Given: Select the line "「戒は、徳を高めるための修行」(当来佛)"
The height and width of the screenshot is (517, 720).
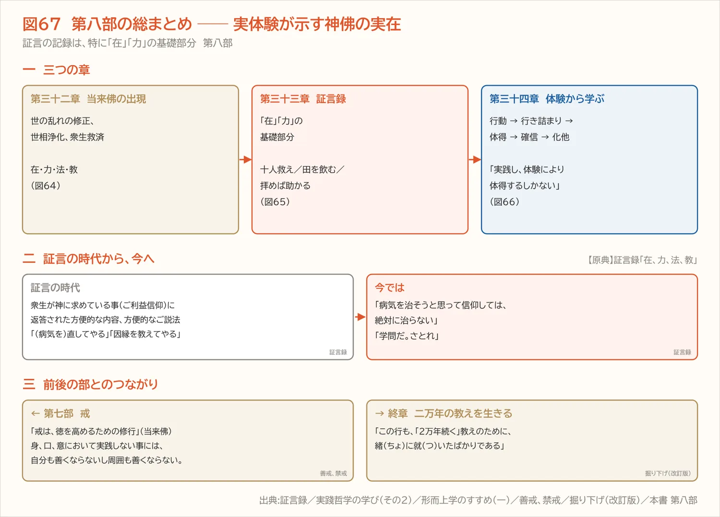Looking at the screenshot, I should click(102, 431).
